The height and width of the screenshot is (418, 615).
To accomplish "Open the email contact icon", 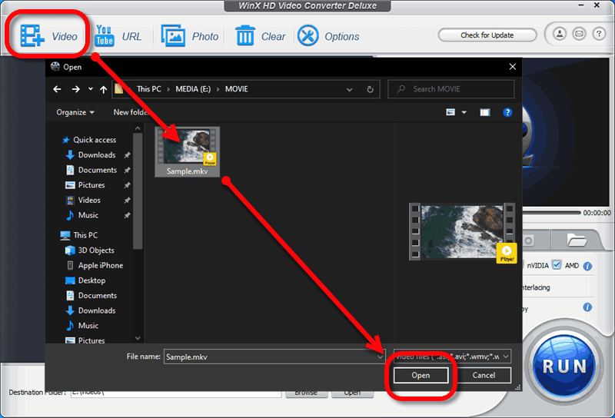I will pos(579,34).
